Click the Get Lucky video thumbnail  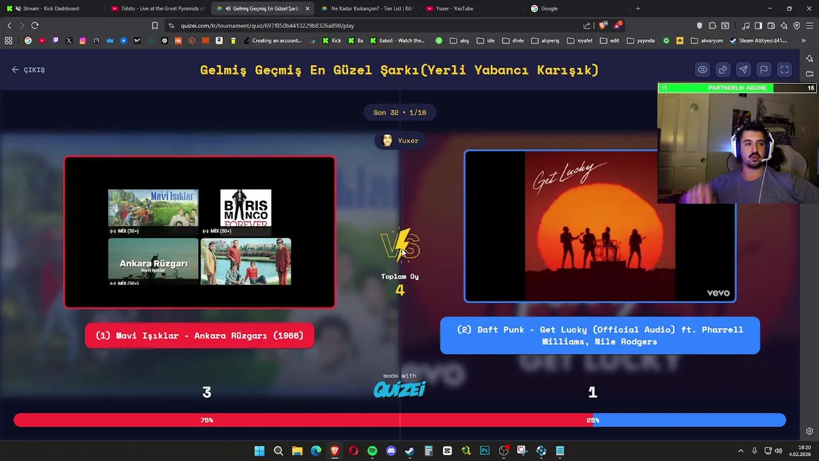(x=600, y=226)
